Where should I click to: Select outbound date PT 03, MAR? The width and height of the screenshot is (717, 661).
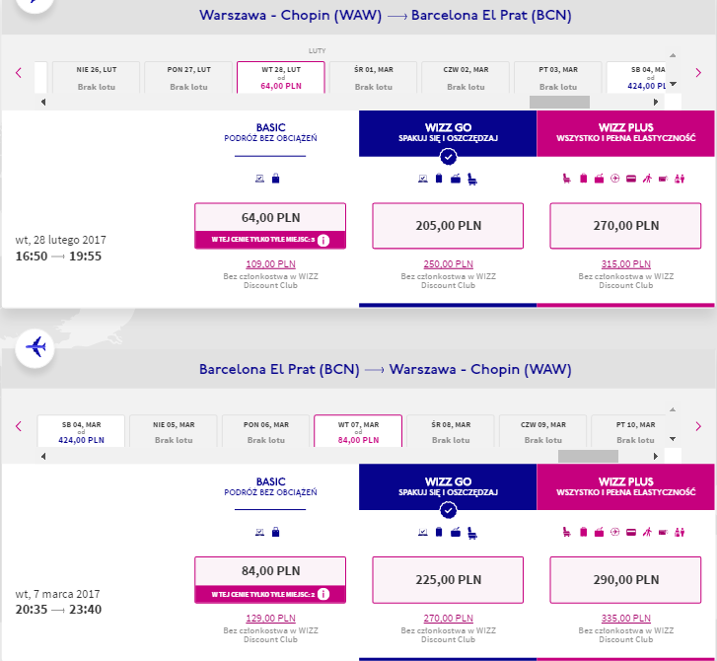pos(558,77)
